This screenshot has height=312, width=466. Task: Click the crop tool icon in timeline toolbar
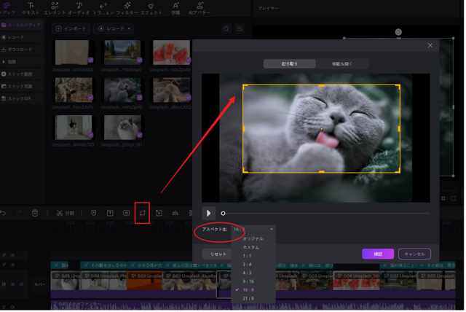143,213
